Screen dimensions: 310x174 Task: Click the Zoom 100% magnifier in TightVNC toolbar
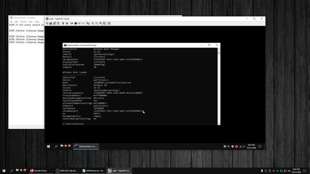coord(100,23)
